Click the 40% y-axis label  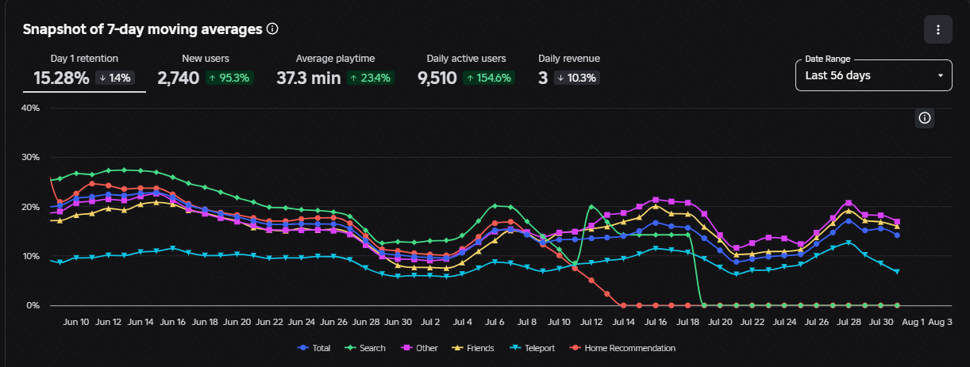[29, 108]
